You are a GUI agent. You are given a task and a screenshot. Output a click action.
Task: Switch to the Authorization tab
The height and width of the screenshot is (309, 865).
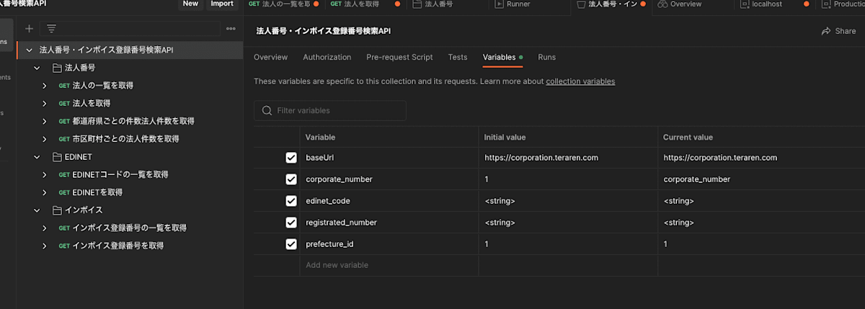pos(327,57)
